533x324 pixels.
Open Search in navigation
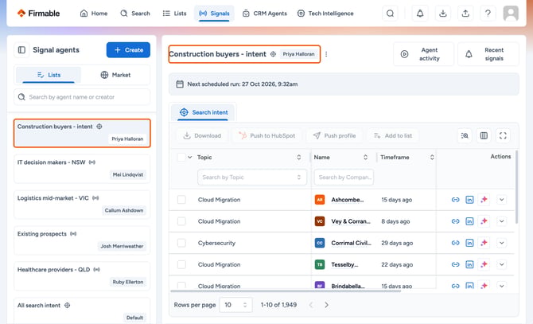(x=135, y=14)
